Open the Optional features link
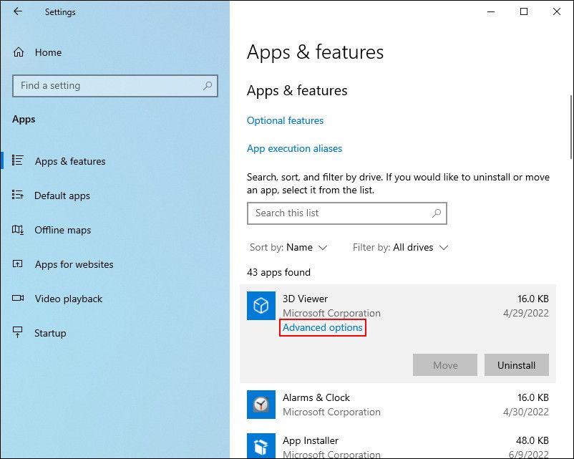 [285, 120]
